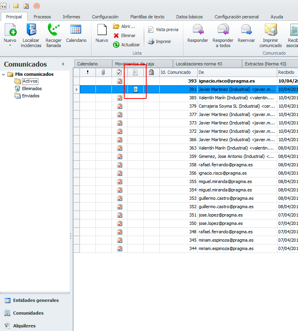This screenshot has width=298, height=331.
Task: Sort by clipboard task column header
Action: point(119,72)
